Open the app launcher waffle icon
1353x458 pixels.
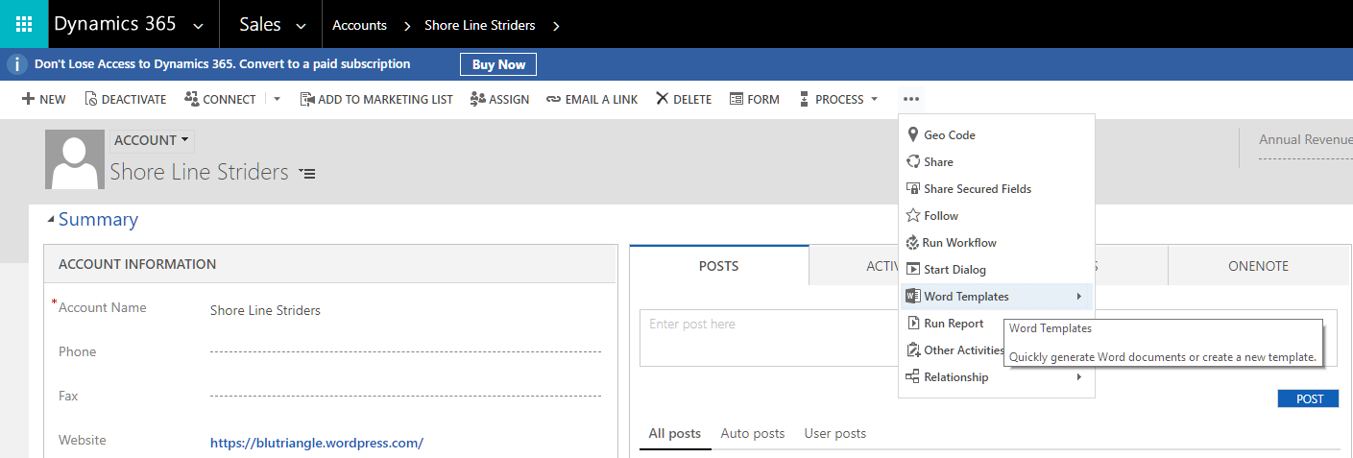pos(24,24)
